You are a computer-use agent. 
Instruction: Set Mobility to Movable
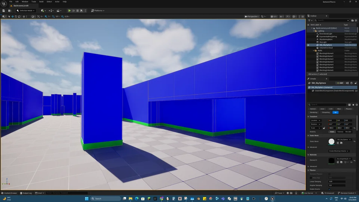pyautogui.click(x=348, y=132)
